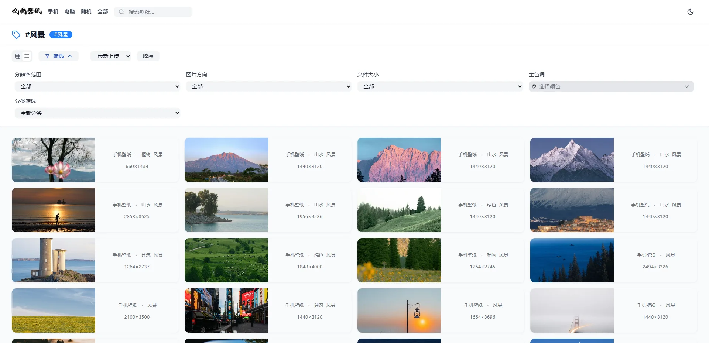Toggle the 降序 sort order button

coord(148,56)
